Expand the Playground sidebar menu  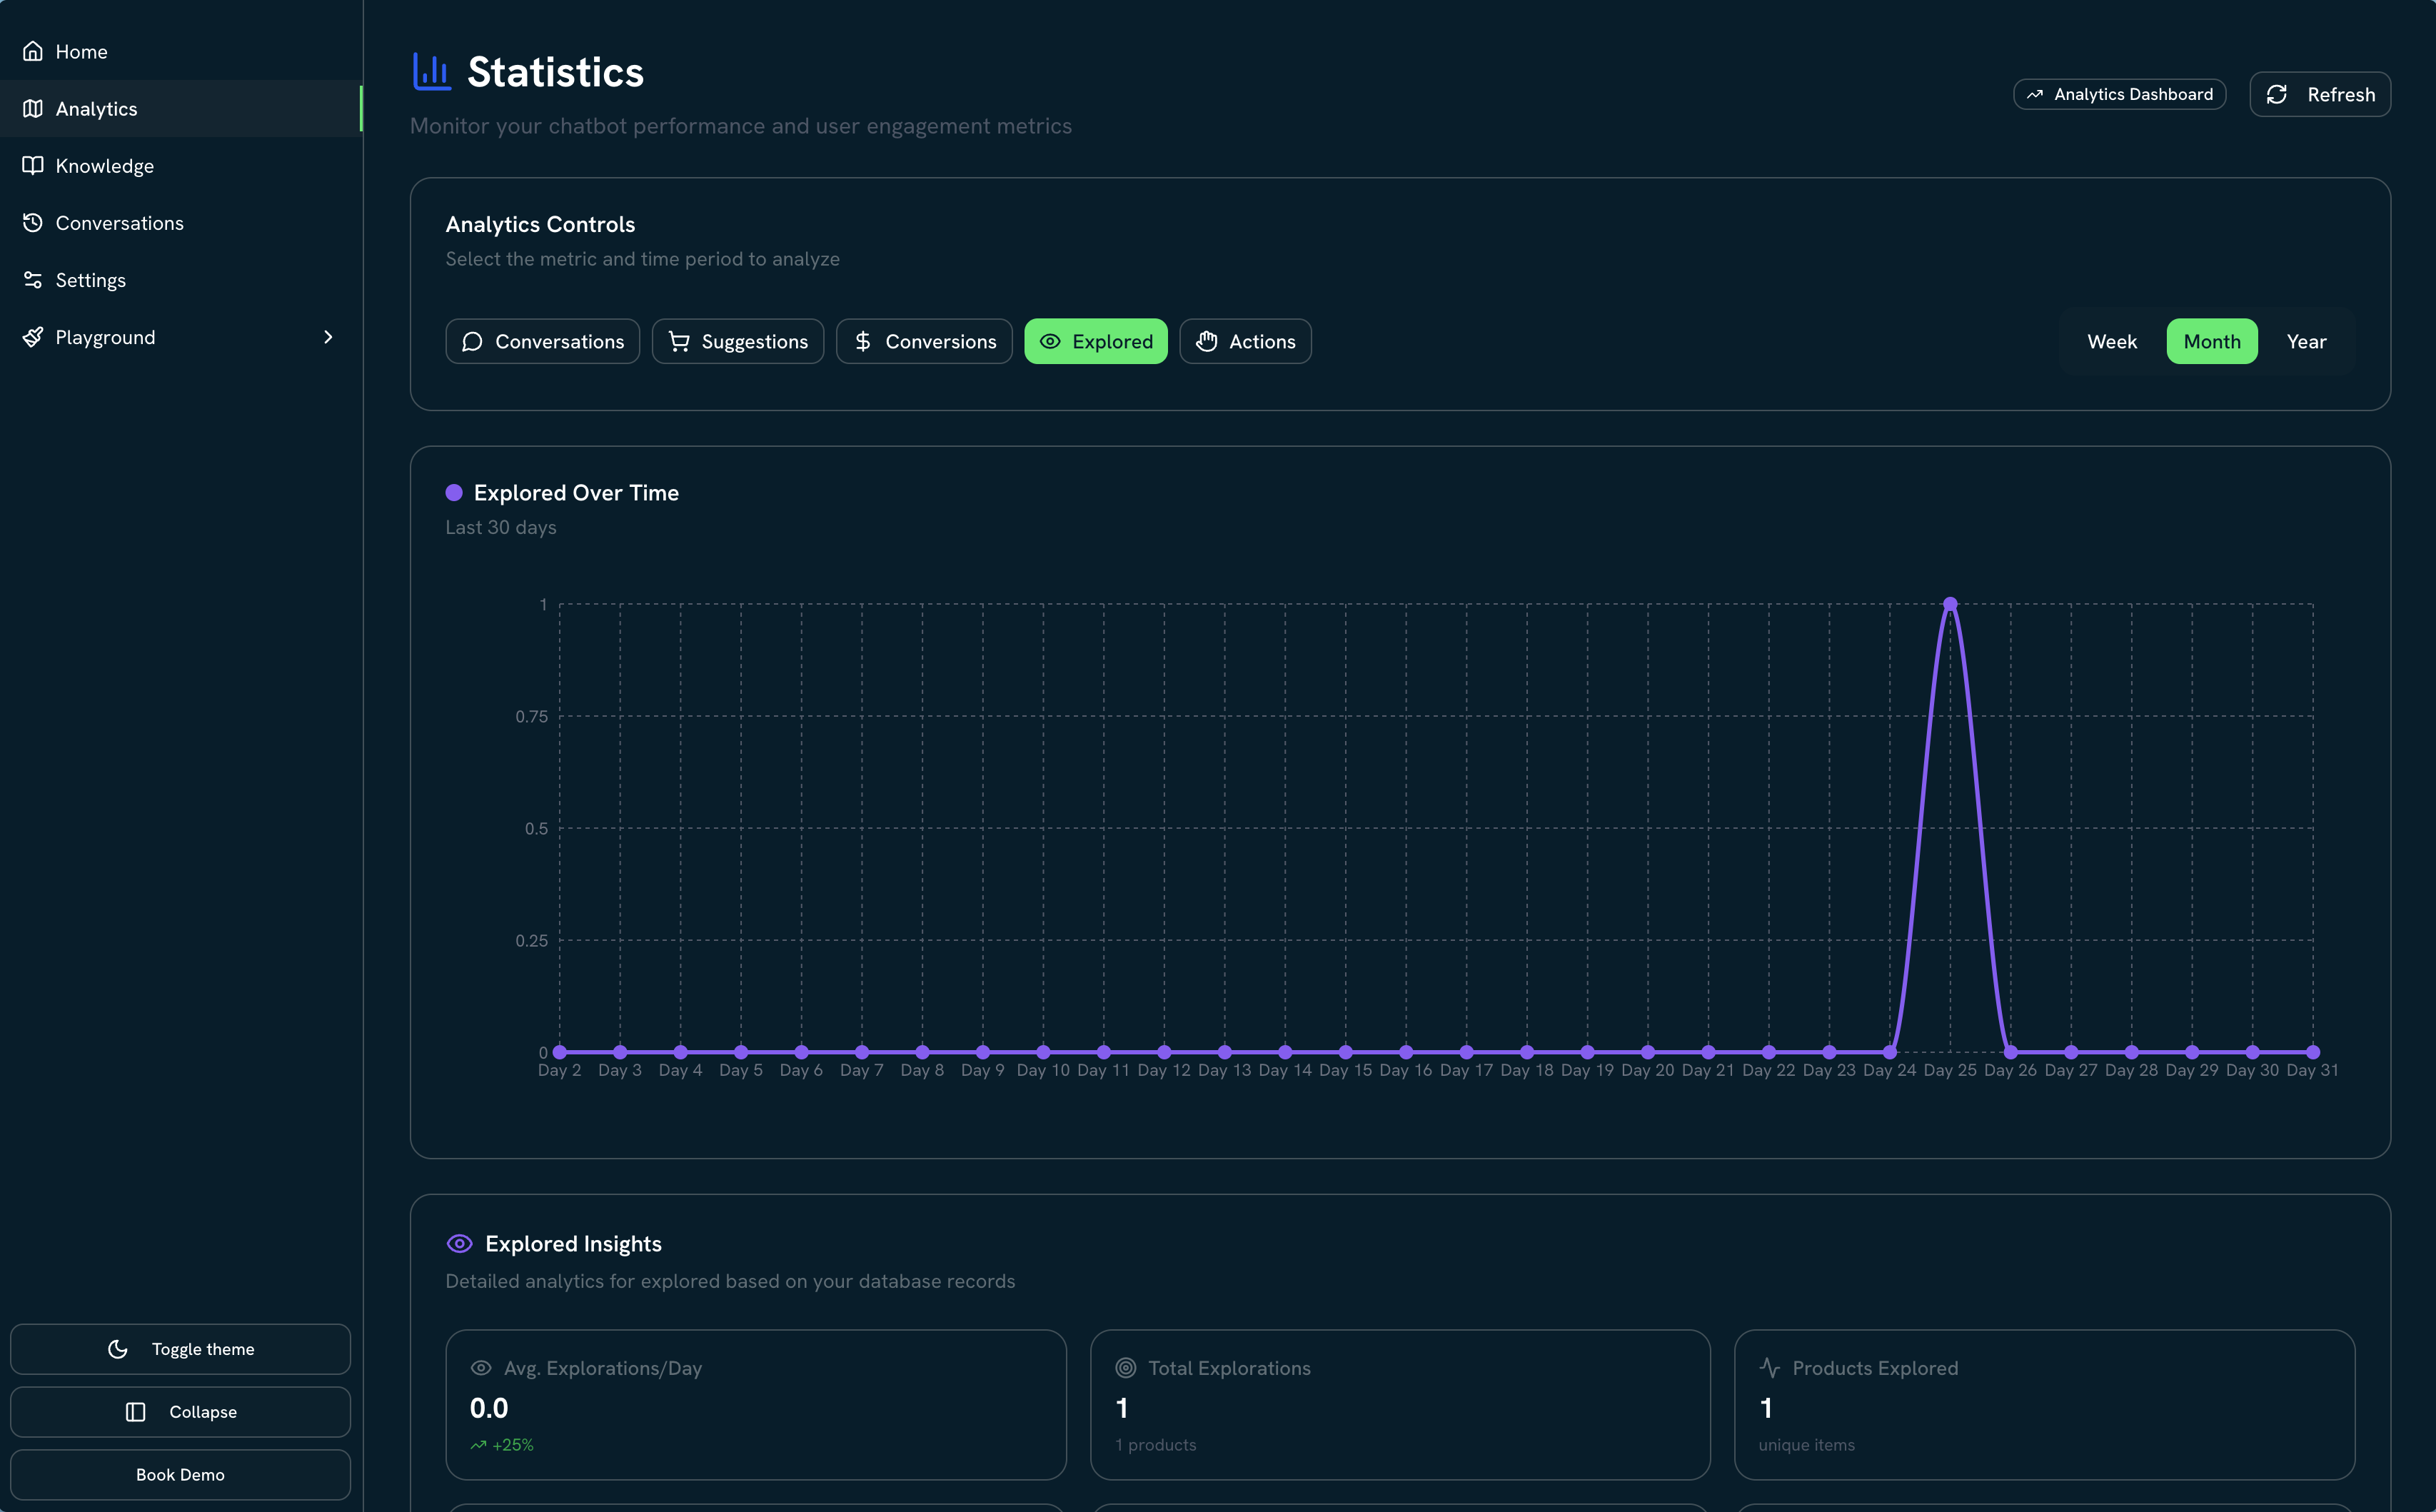[x=329, y=337]
